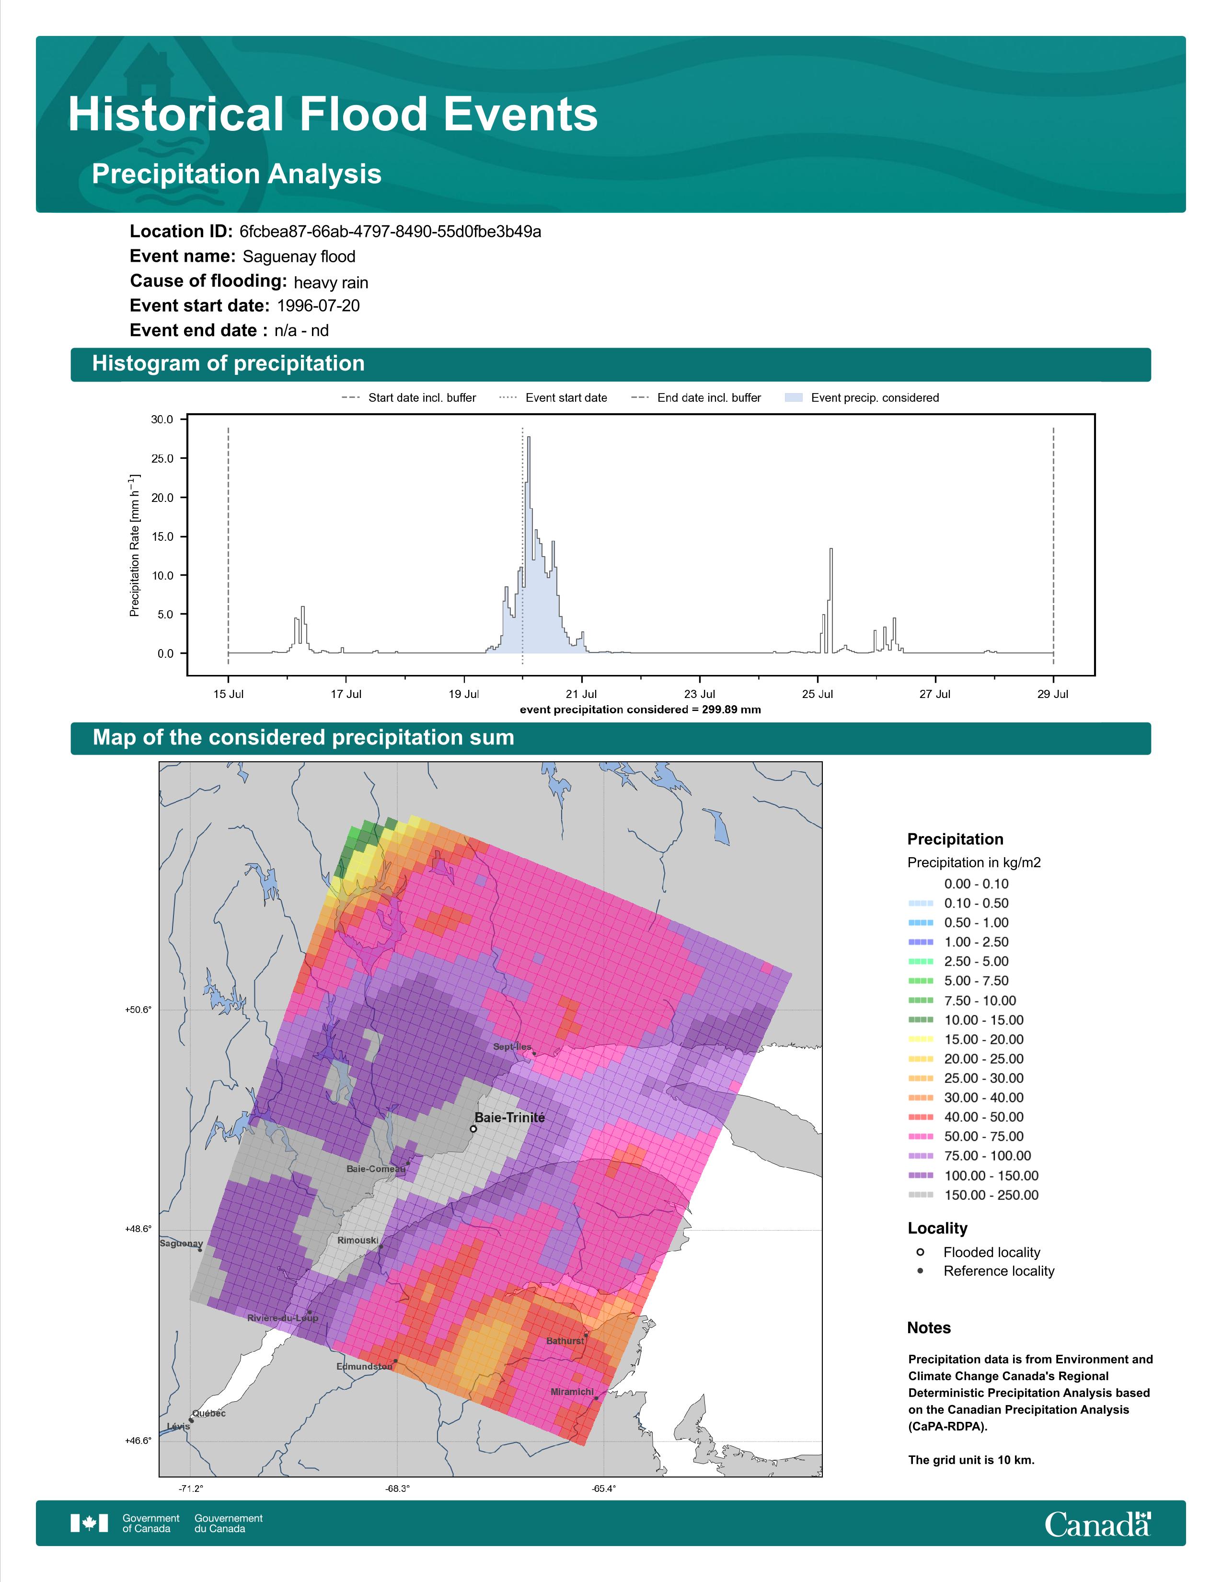Click the 50.00 - 75.00 precipitation color swatch
This screenshot has height=1582, width=1222.
(920, 1137)
